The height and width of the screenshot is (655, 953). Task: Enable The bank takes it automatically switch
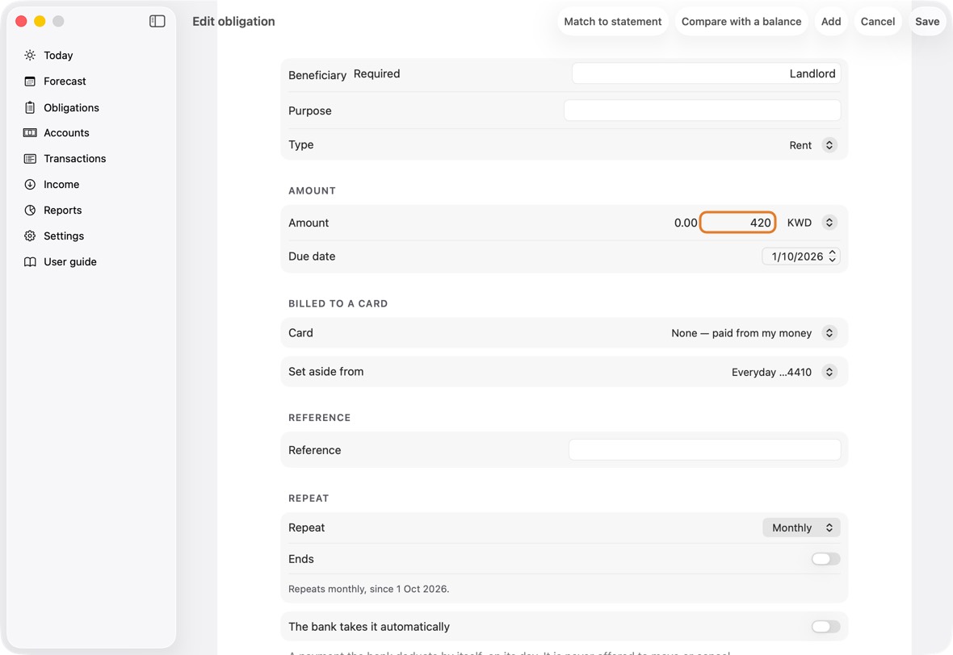(x=825, y=627)
